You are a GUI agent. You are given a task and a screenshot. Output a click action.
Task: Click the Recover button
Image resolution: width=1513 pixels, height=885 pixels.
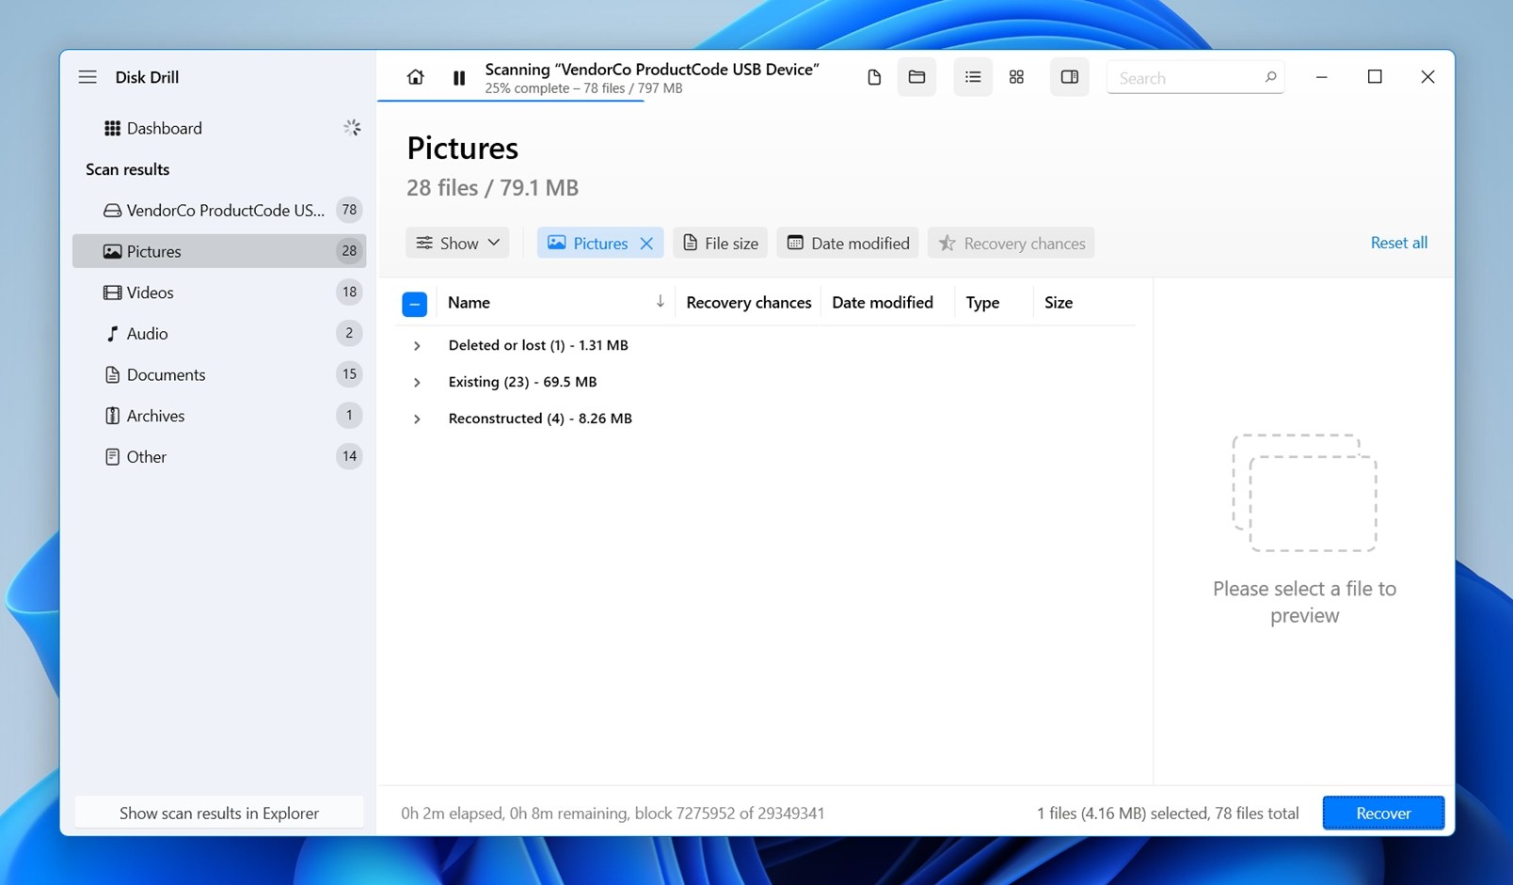pyautogui.click(x=1382, y=813)
